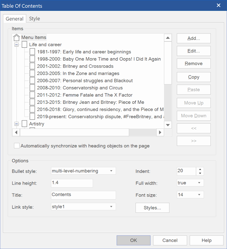This screenshot has width=227, height=249.
Task: Select '2008-2010: Conservatorship and Circus'
Action: click(x=80, y=88)
